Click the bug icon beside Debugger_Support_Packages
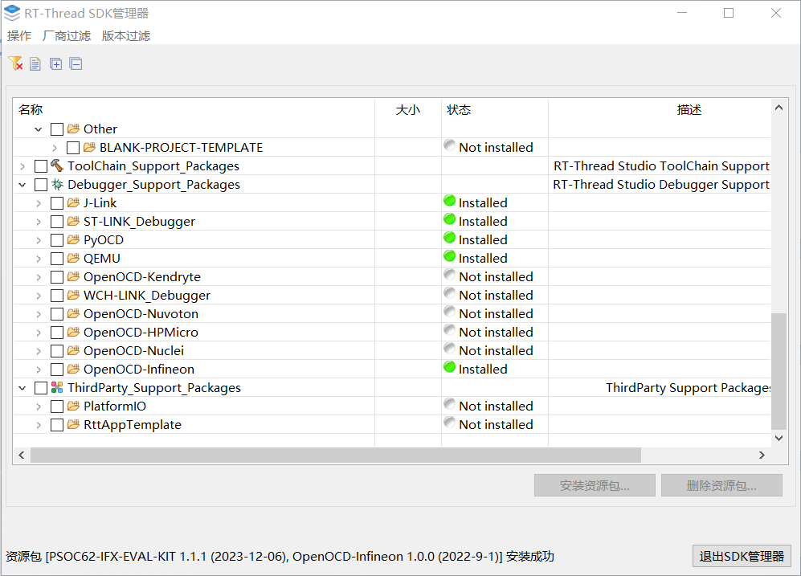The height and width of the screenshot is (576, 801). 57,184
